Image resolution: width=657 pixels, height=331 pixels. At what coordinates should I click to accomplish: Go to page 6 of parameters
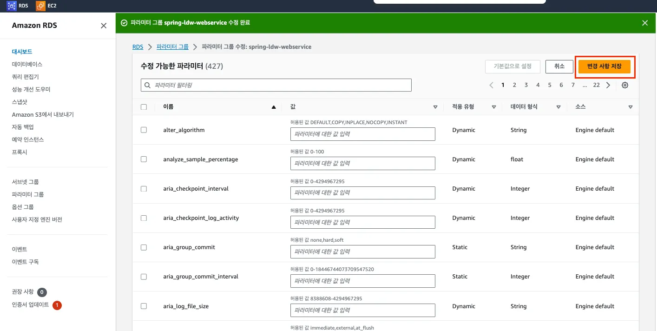[561, 85]
